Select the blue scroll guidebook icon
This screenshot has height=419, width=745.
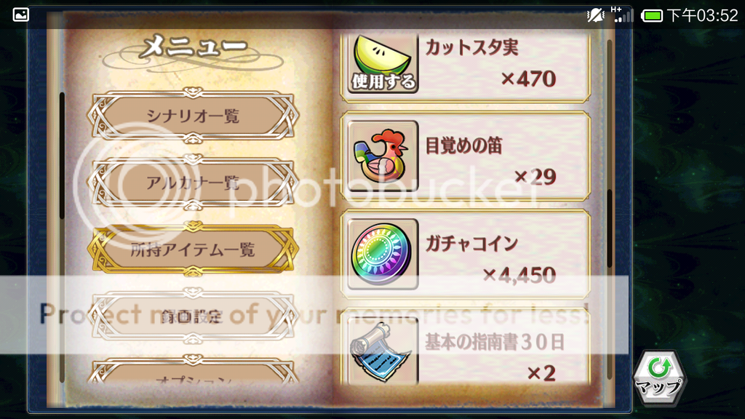(383, 351)
